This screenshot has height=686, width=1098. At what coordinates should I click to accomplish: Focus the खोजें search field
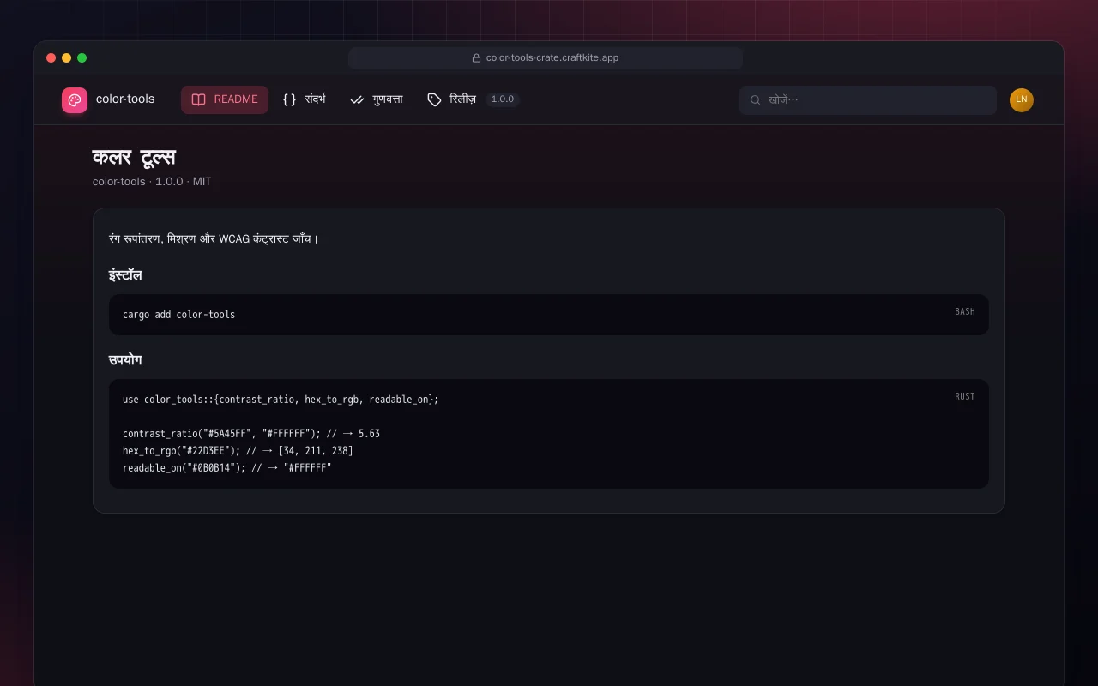click(x=868, y=99)
